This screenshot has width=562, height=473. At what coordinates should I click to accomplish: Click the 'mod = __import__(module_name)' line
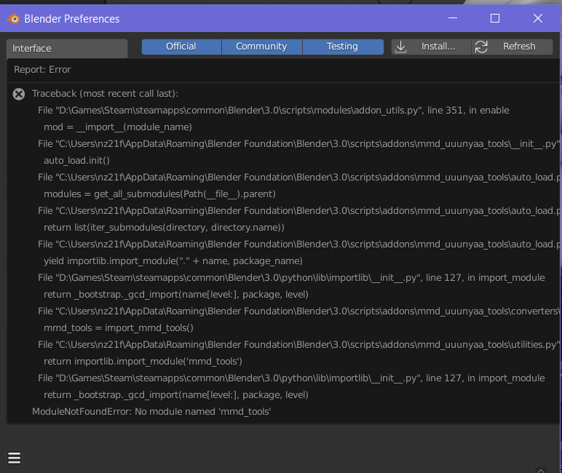pyautogui.click(x=117, y=127)
